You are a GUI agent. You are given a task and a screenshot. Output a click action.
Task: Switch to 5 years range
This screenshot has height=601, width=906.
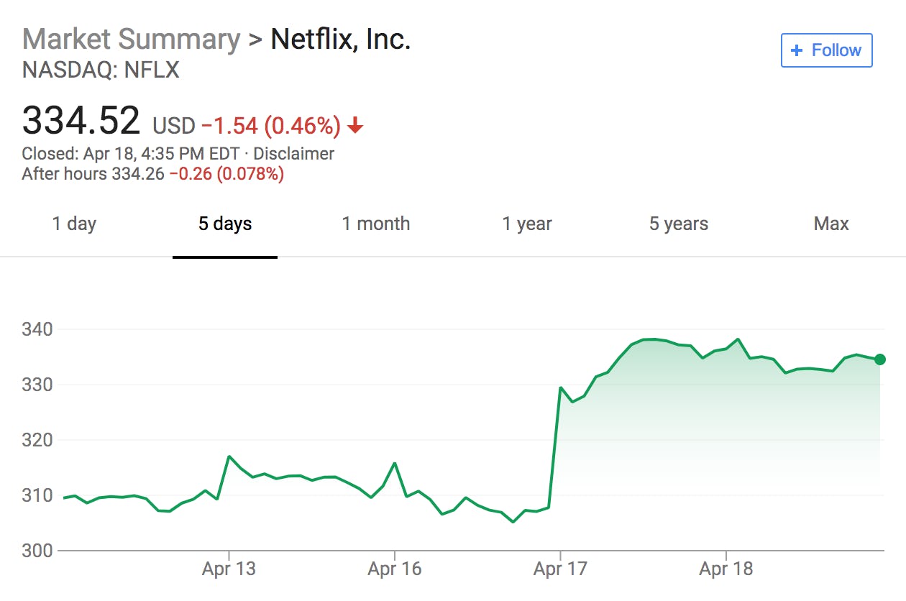[x=678, y=224]
